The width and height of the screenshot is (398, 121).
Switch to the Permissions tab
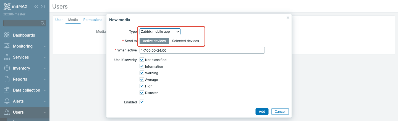[x=93, y=20]
